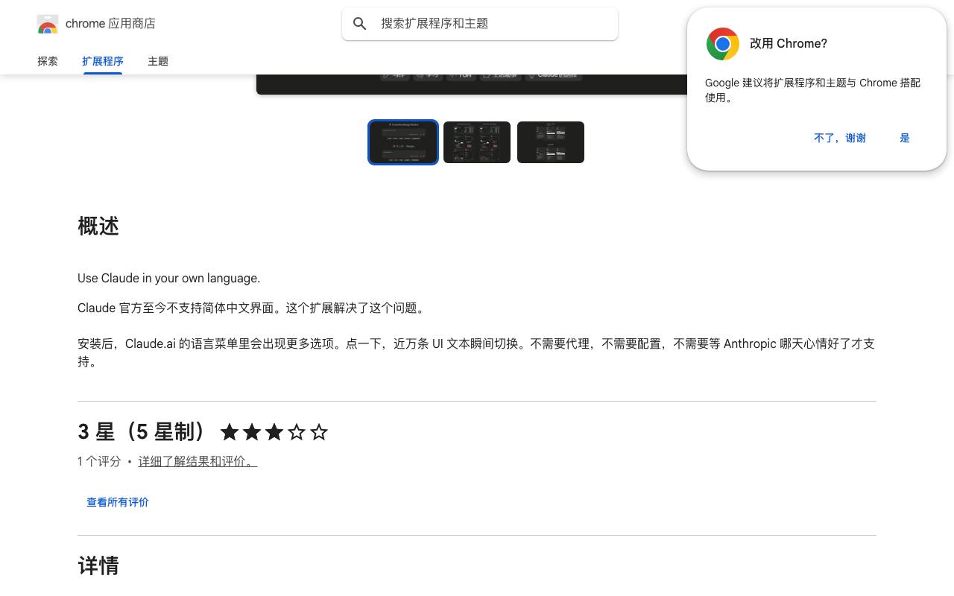Select the first screenshot thumbnail
This screenshot has height=596, width=954.
(x=403, y=142)
